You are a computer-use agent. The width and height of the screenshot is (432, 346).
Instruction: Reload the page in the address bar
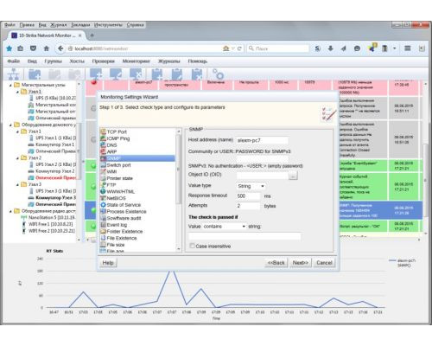pos(239,48)
